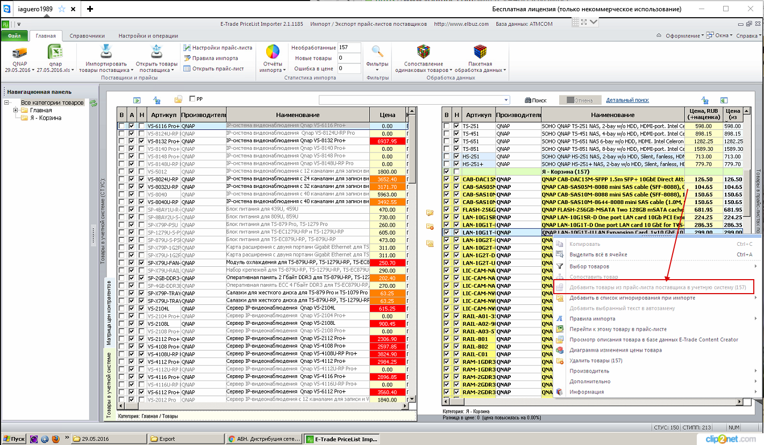
Task: Open a new session tab with plus
Action: point(90,9)
